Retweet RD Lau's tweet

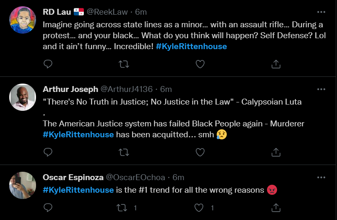(x=124, y=64)
